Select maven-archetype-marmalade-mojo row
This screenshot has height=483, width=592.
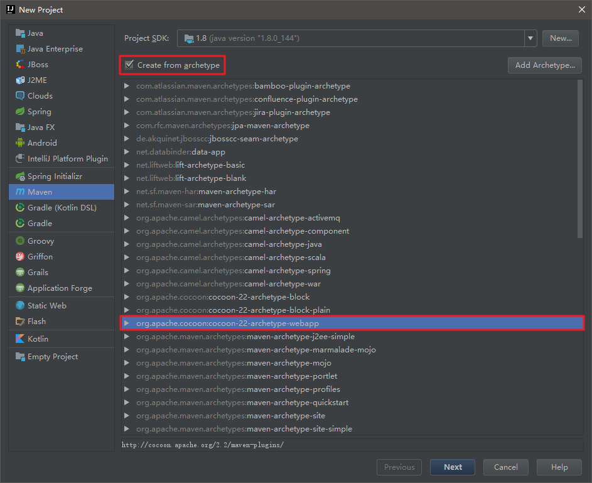click(x=352, y=350)
